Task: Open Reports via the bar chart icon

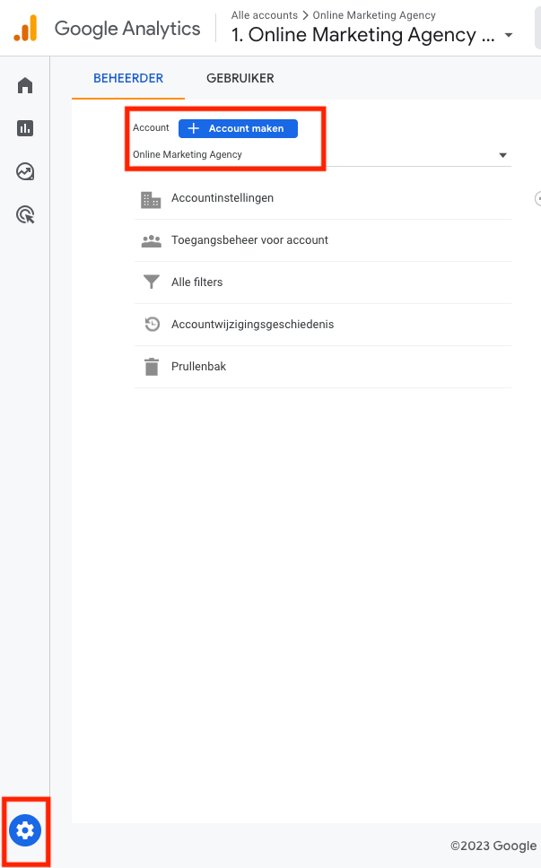Action: tap(24, 127)
